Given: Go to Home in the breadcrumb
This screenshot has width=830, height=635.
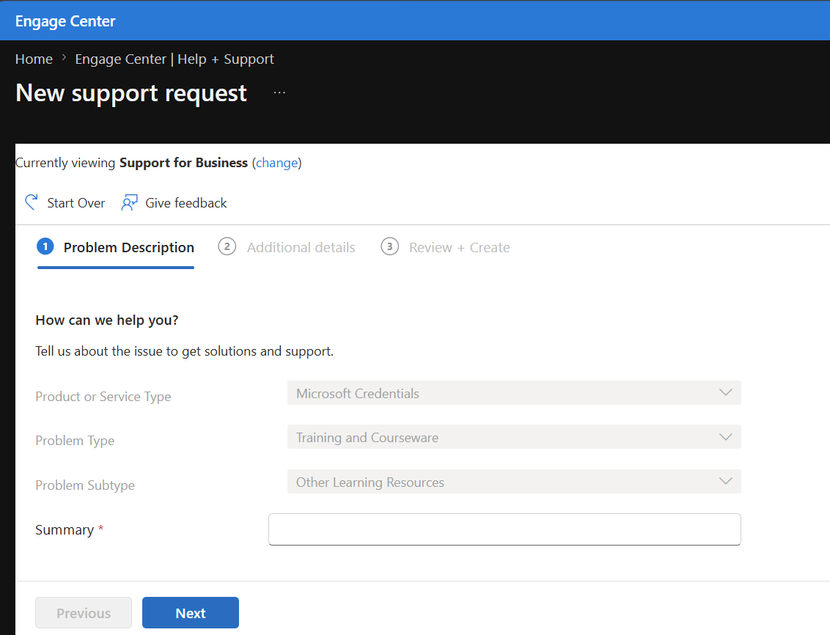Looking at the screenshot, I should (x=34, y=59).
